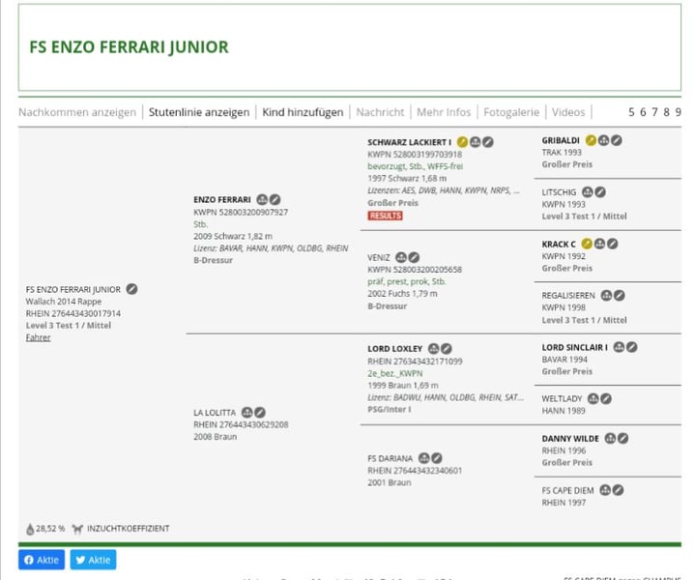Image resolution: width=694 pixels, height=580 pixels.
Task: Open REGALISIEREN offspring group icon
Action: (606, 295)
